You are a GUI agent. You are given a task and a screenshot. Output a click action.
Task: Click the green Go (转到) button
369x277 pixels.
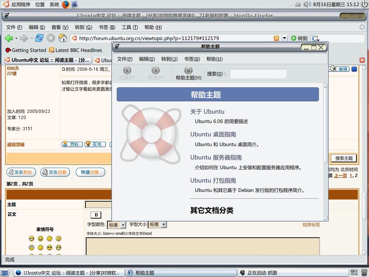coord(299,38)
